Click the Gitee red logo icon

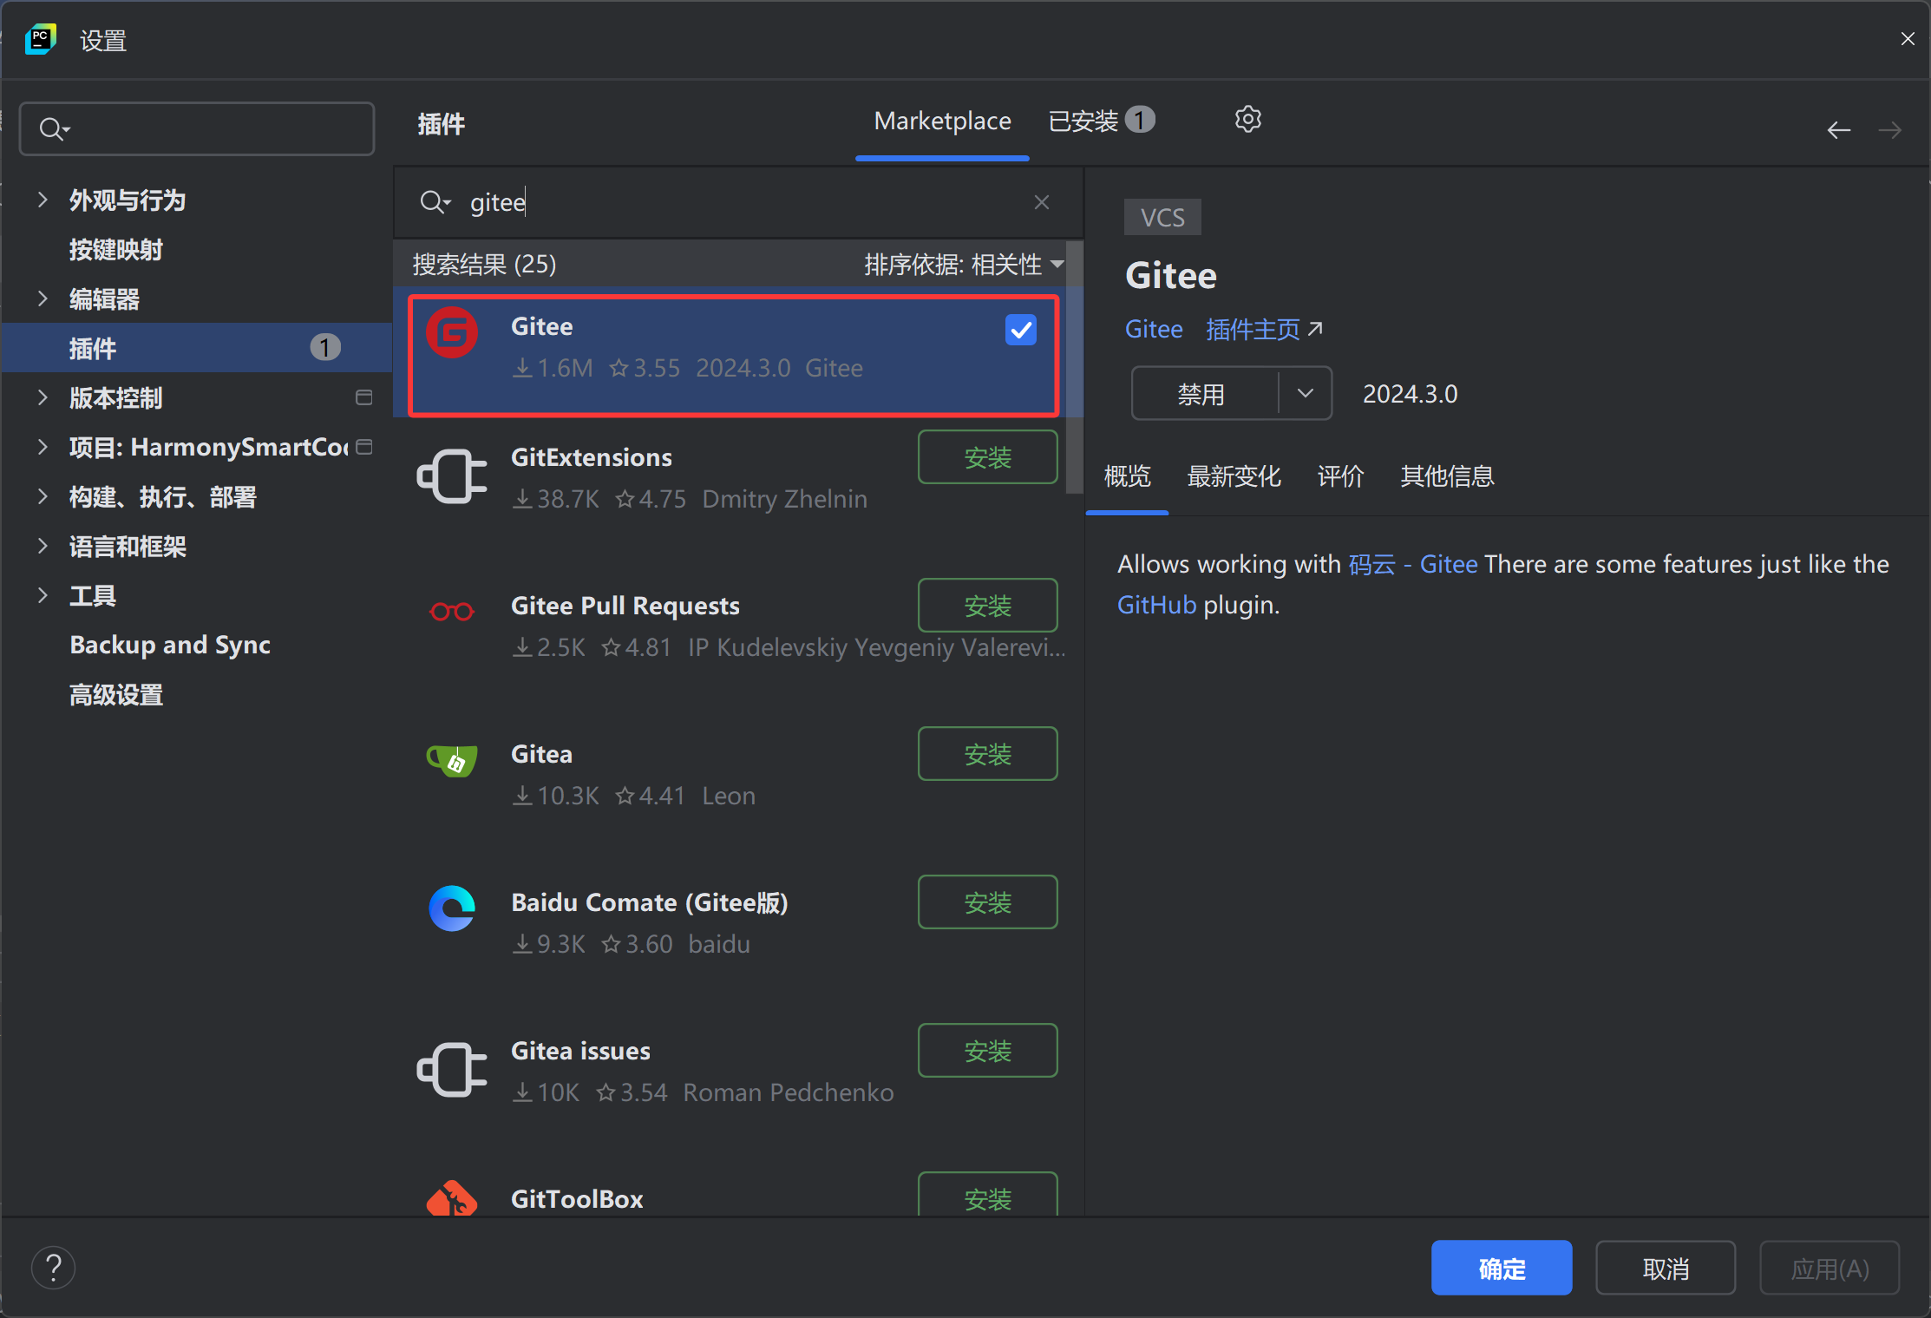(x=452, y=332)
